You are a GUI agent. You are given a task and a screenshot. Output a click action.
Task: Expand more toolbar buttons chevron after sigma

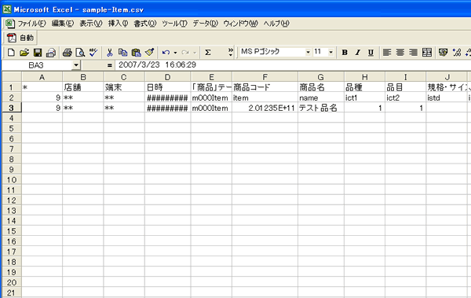click(x=230, y=53)
